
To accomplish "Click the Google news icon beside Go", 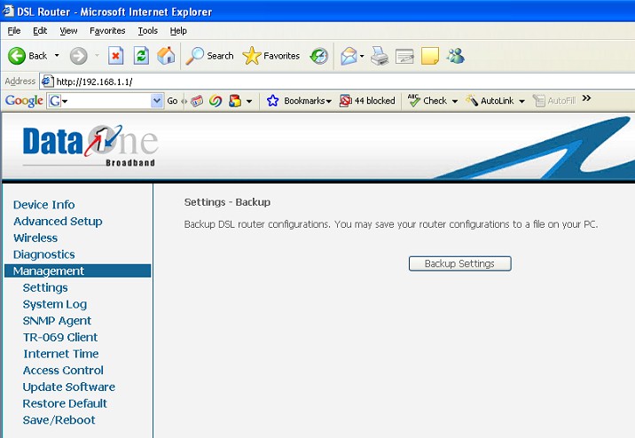I will click(x=197, y=101).
